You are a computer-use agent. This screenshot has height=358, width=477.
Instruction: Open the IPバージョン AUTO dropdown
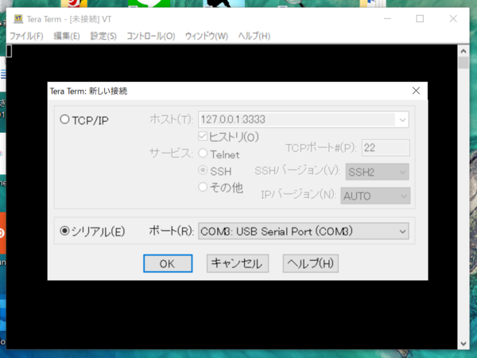tap(375, 196)
